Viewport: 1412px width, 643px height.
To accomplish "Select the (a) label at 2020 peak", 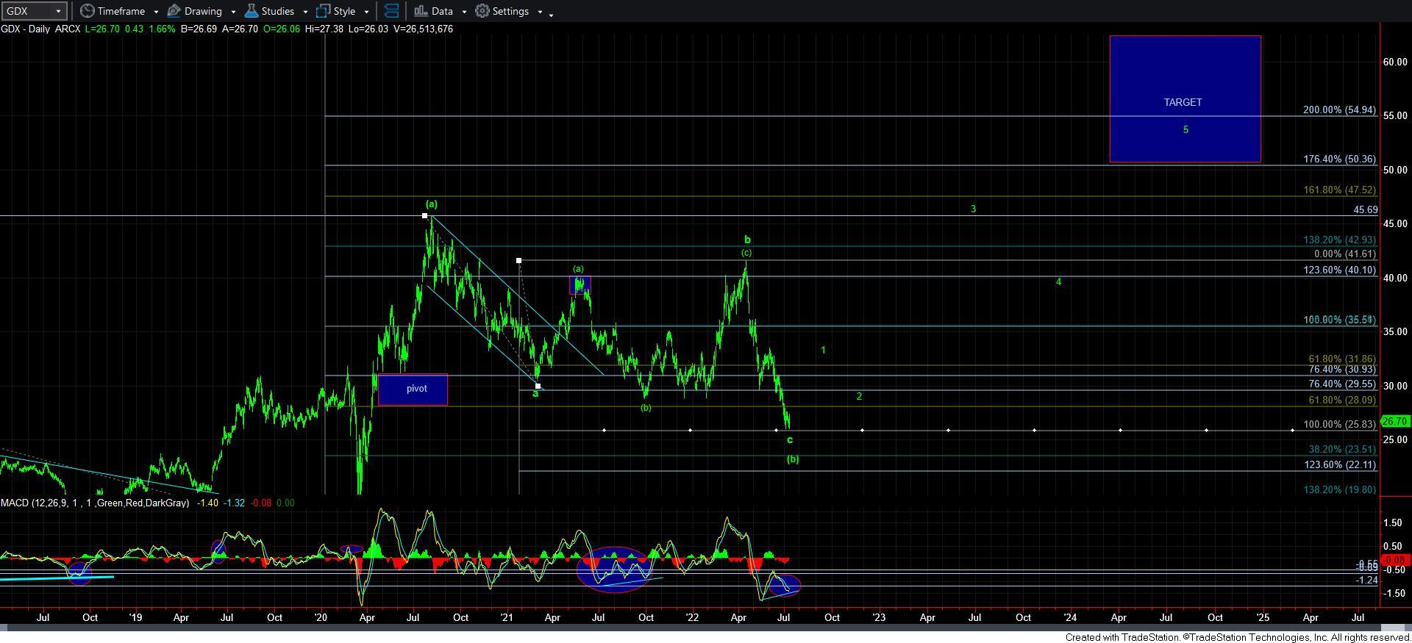I will coord(431,204).
